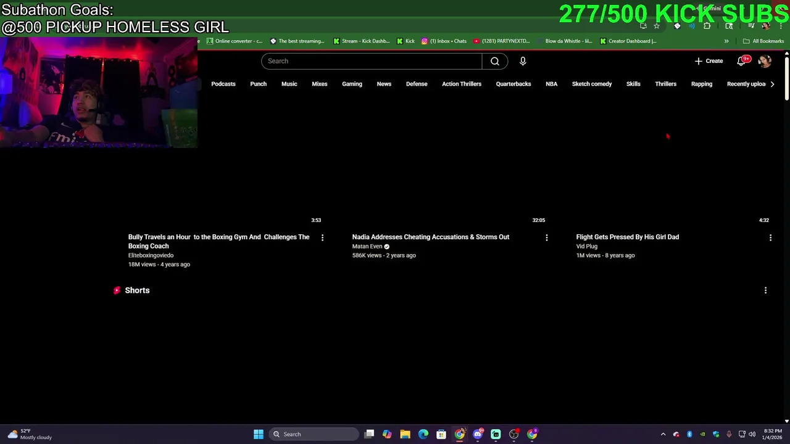Open Creator Dashboard bookmark
Image resolution: width=790 pixels, height=444 pixels.
[628, 41]
